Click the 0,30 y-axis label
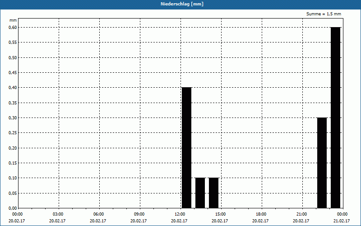Screen dimensions: 361x226 tap(13, 118)
